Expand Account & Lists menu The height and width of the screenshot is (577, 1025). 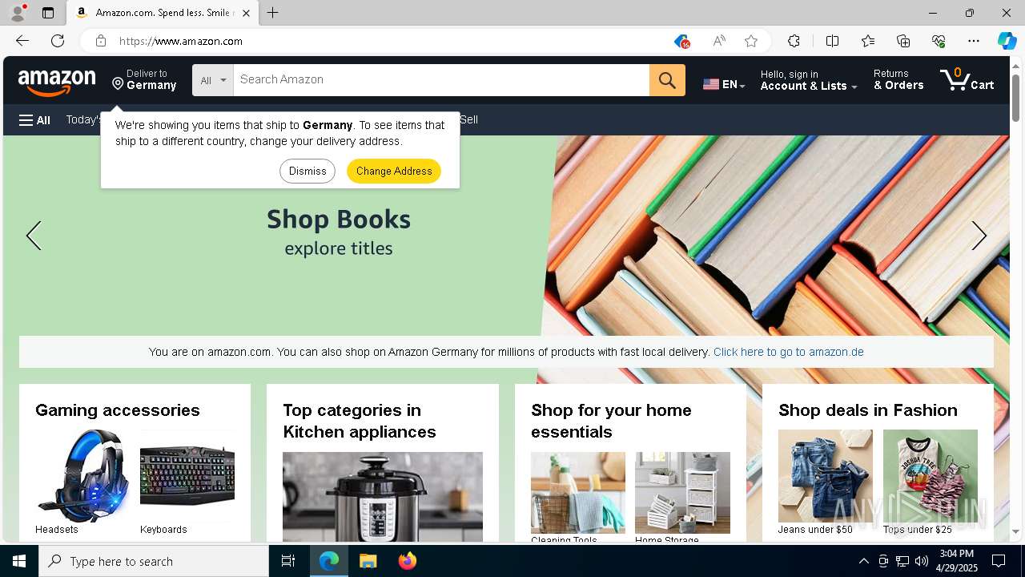click(809, 80)
